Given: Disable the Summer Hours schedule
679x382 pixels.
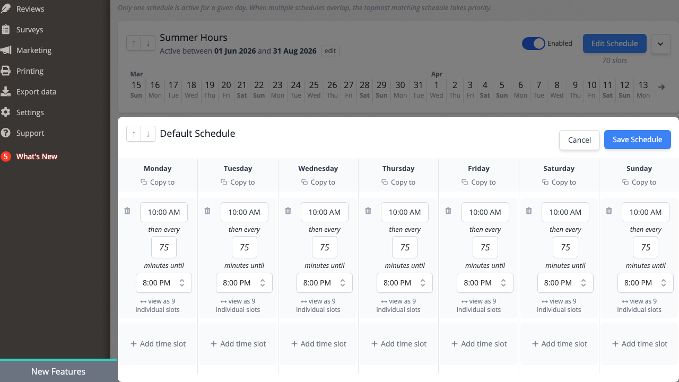Looking at the screenshot, I should (x=534, y=44).
